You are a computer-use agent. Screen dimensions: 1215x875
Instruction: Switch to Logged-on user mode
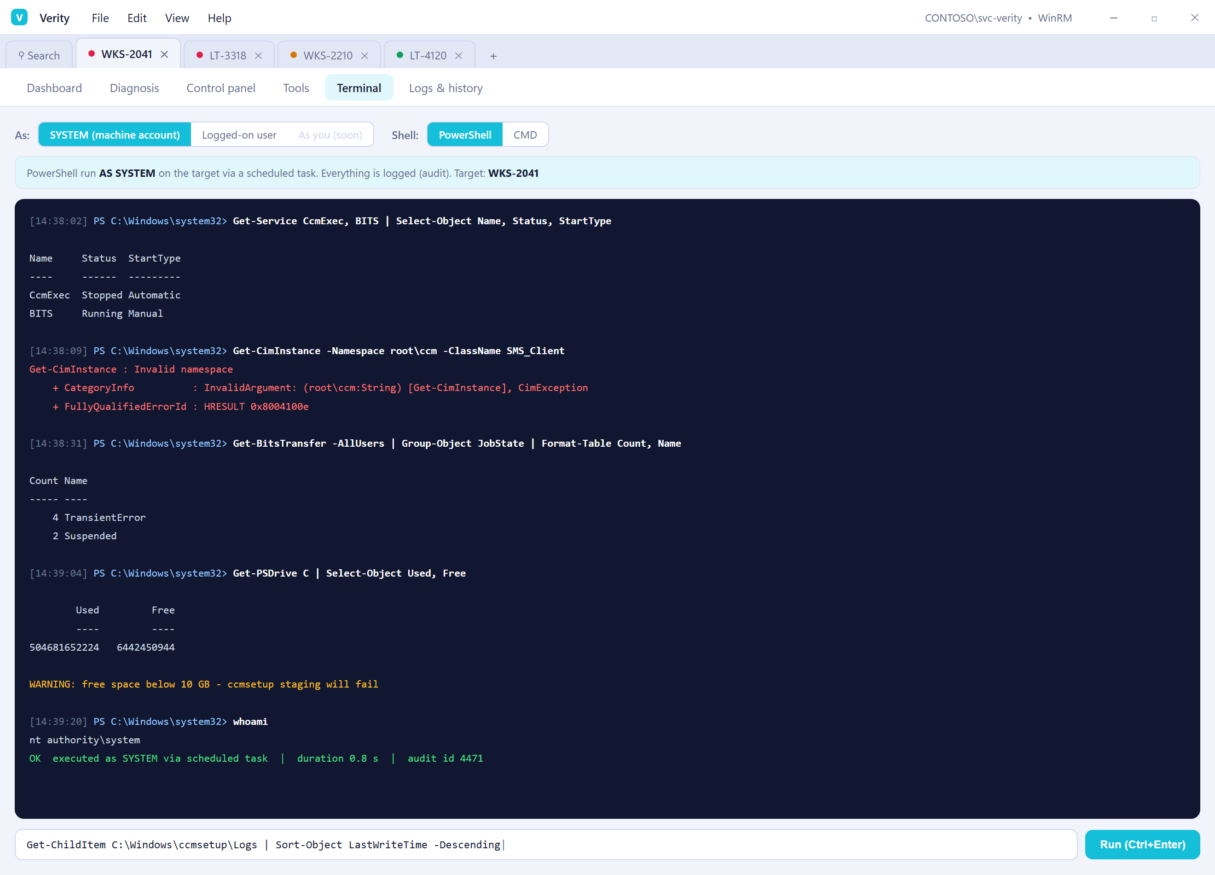tap(239, 134)
